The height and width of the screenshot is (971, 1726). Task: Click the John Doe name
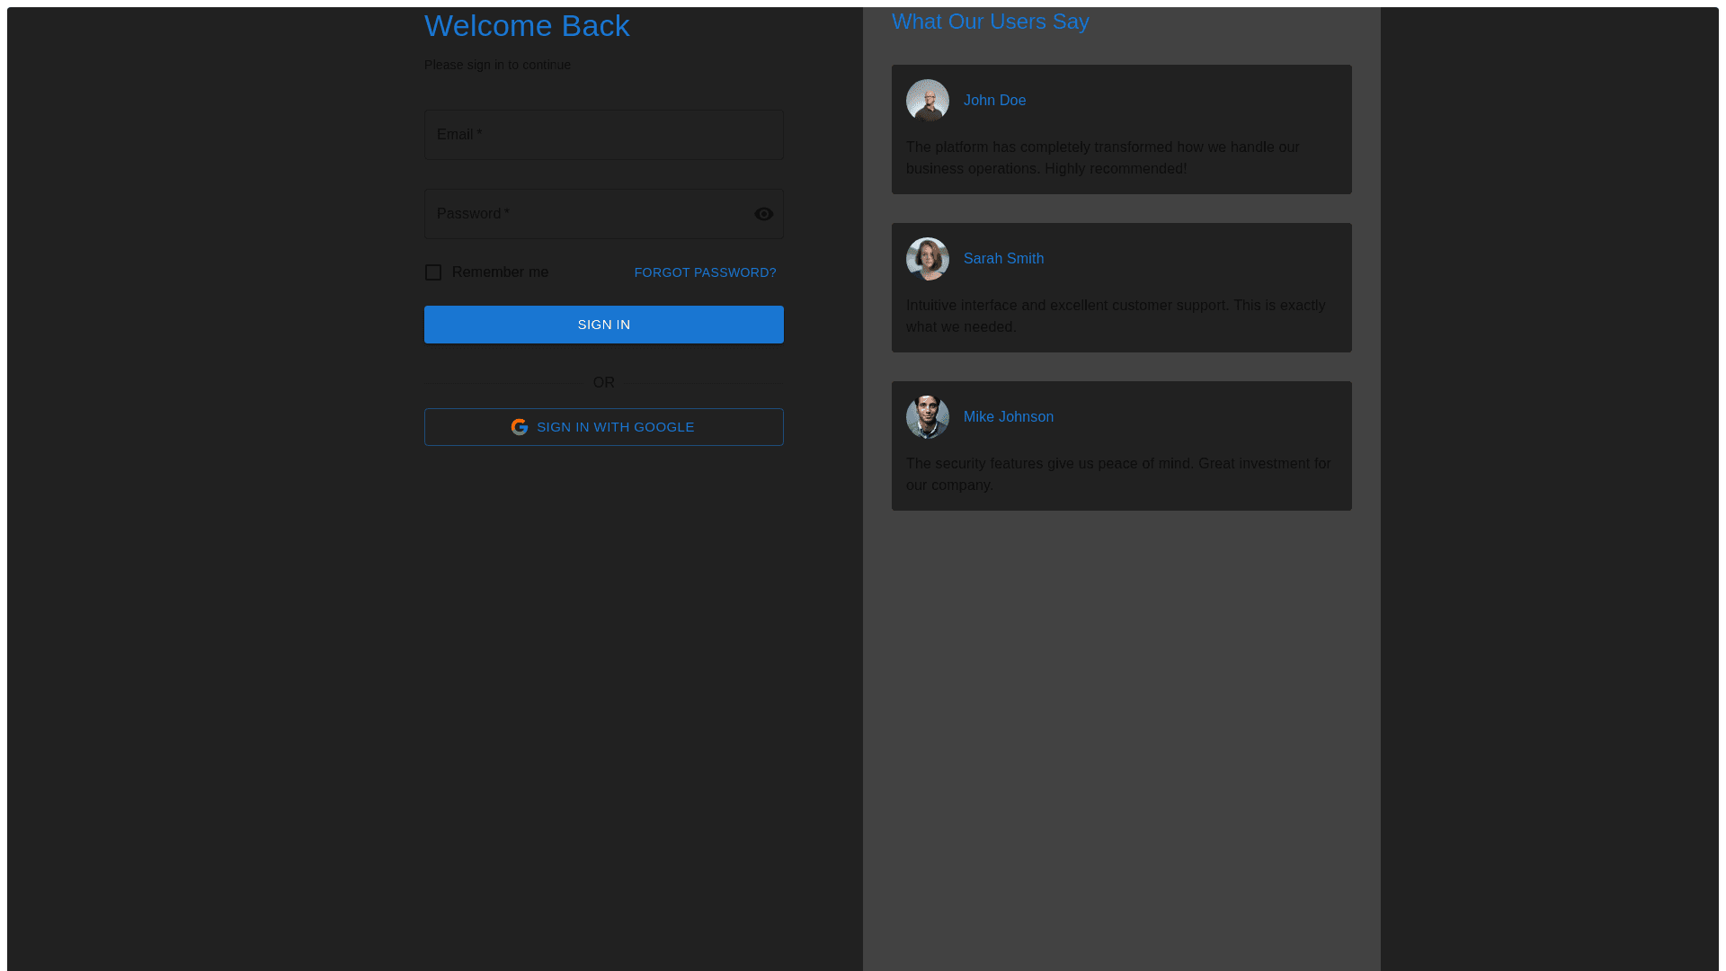[x=994, y=101]
